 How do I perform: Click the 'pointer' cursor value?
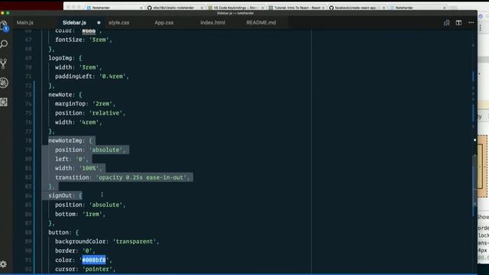click(x=97, y=269)
